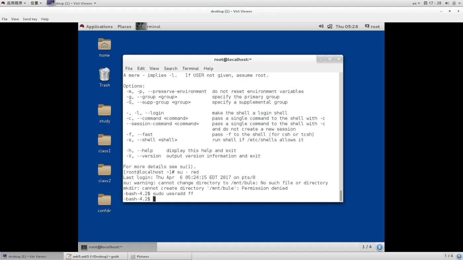Click the '-G, --supp-group <group>' option line

pyautogui.click(x=207, y=102)
